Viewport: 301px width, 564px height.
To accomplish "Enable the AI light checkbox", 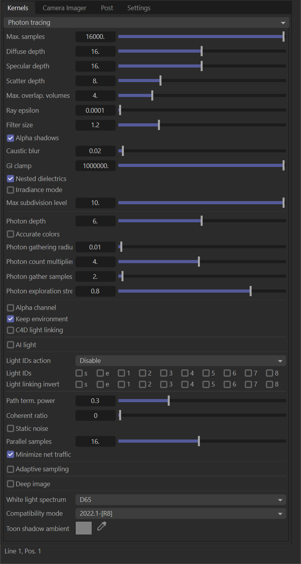I will [x=11, y=345].
